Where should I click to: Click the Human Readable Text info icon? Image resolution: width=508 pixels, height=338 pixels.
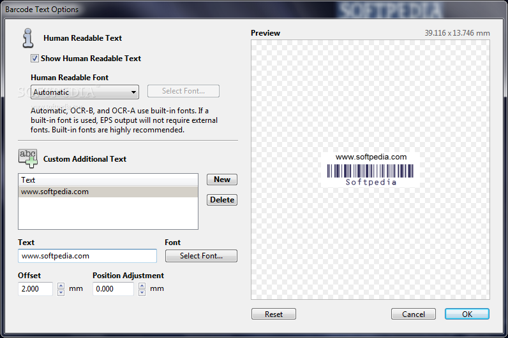pos(28,38)
